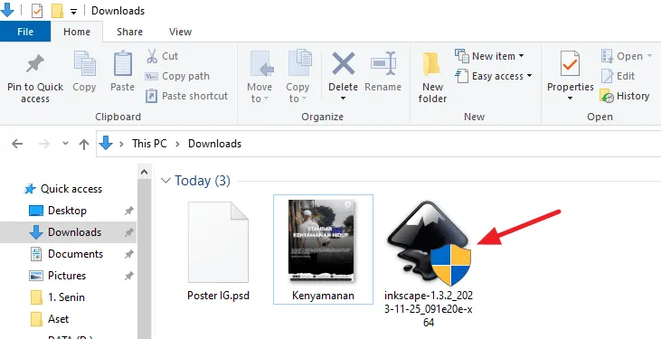Click the red X Delete icon
Image resolution: width=661 pixels, height=339 pixels.
343,63
